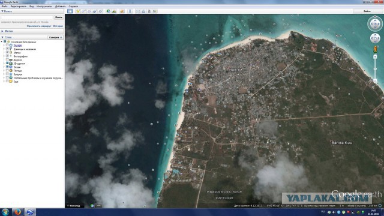
Task: Toggle the Океан layer checkbox
Action: click(7, 67)
